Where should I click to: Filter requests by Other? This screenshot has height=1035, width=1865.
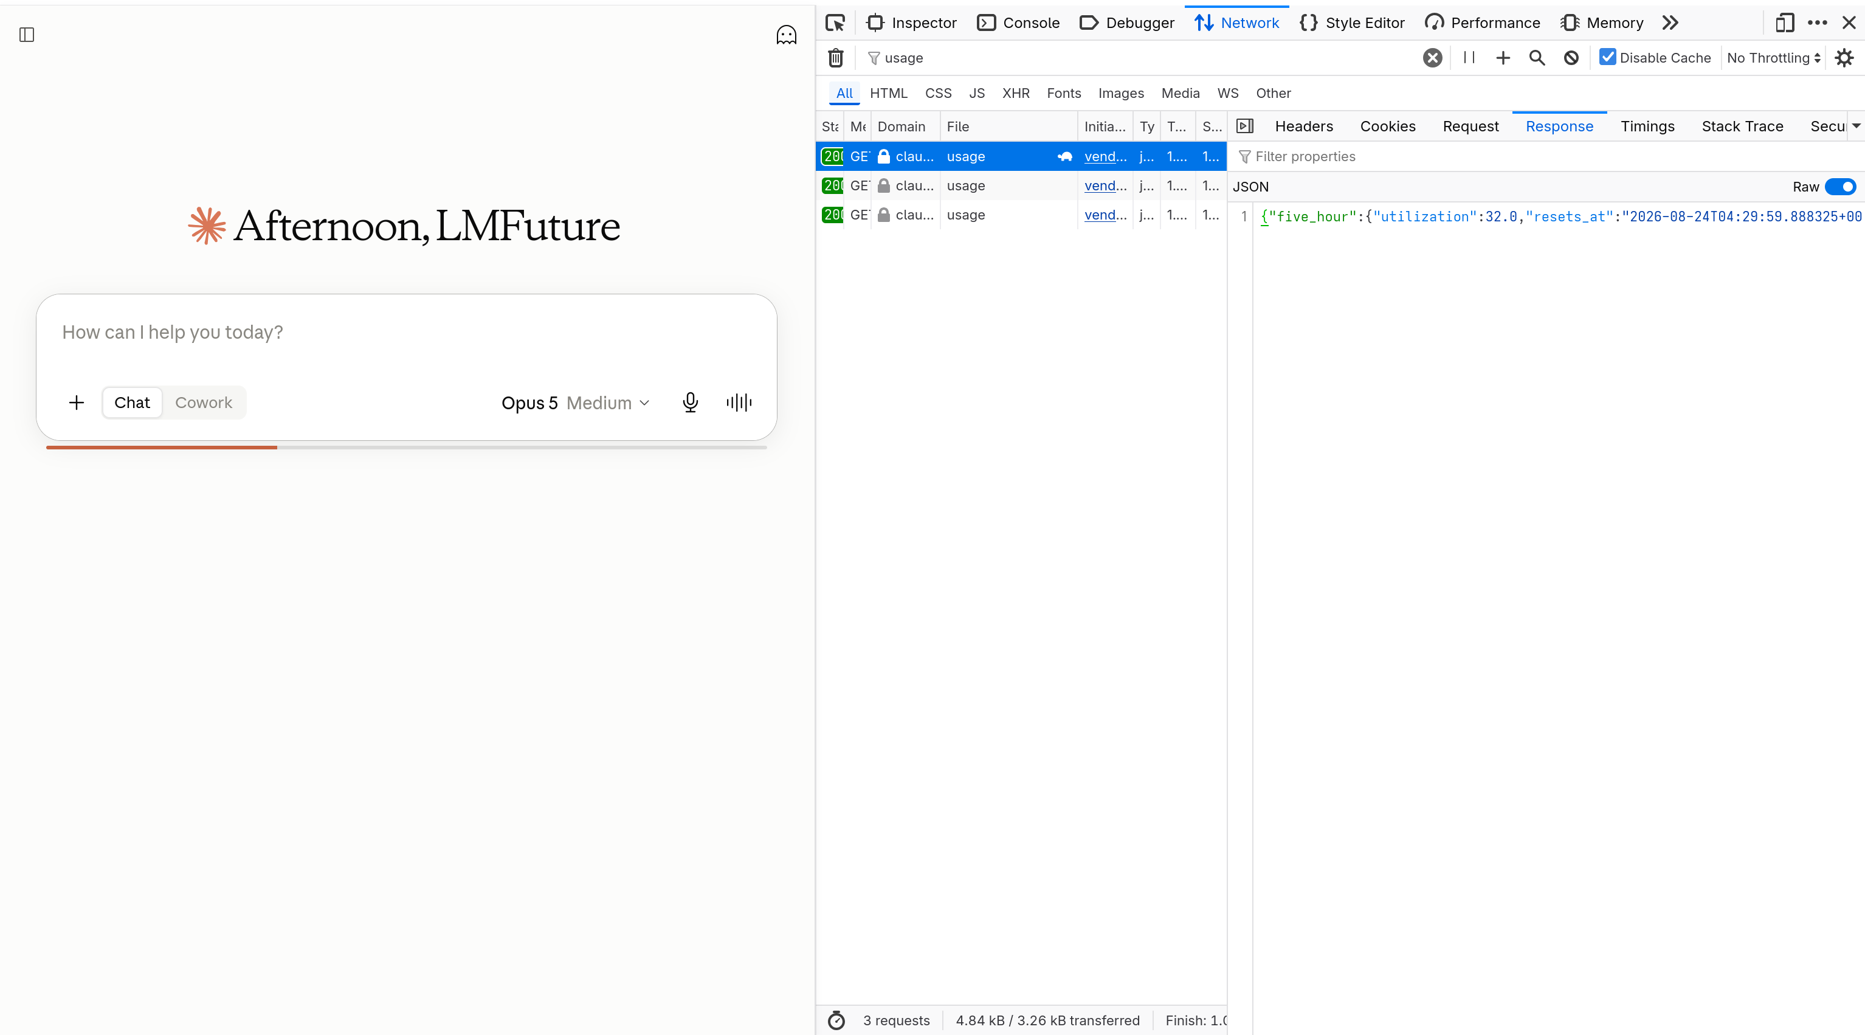point(1273,92)
